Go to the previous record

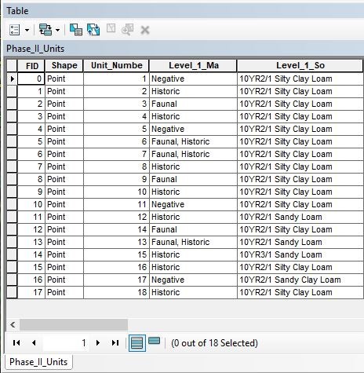tap(34, 342)
